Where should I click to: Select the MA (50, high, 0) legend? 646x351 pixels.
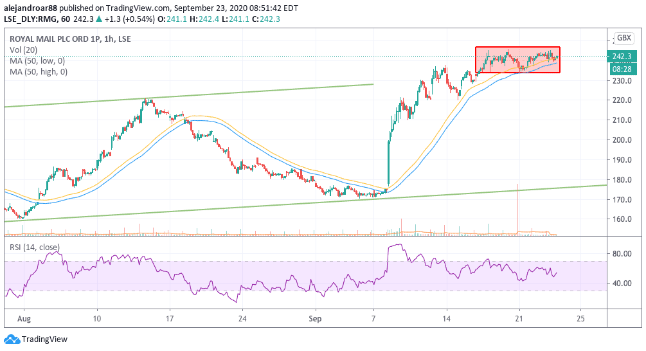click(x=39, y=72)
